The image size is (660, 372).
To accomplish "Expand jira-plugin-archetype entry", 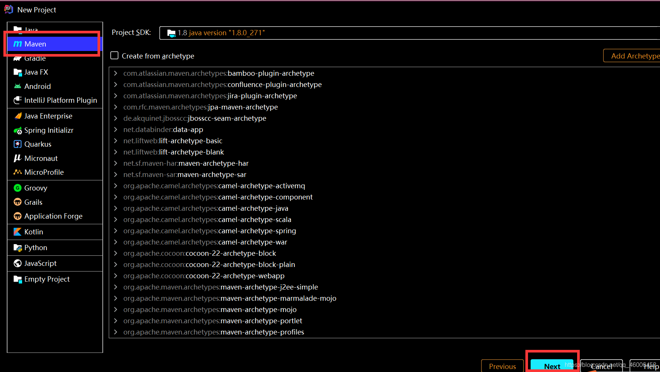I will [x=115, y=96].
